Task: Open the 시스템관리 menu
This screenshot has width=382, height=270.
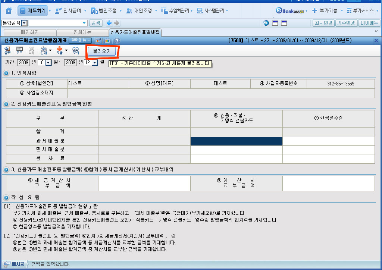Action: [x=210, y=11]
